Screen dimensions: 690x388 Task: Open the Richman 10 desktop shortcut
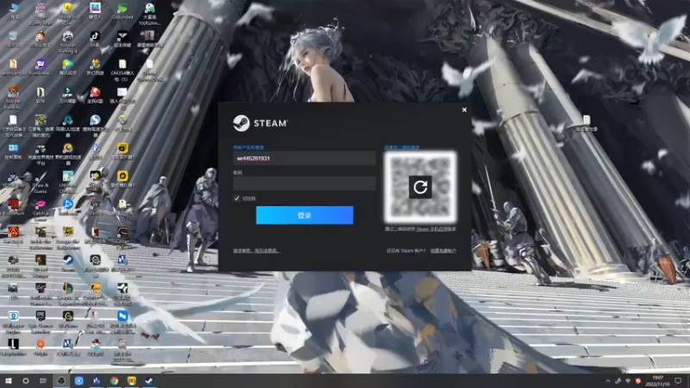point(149,13)
